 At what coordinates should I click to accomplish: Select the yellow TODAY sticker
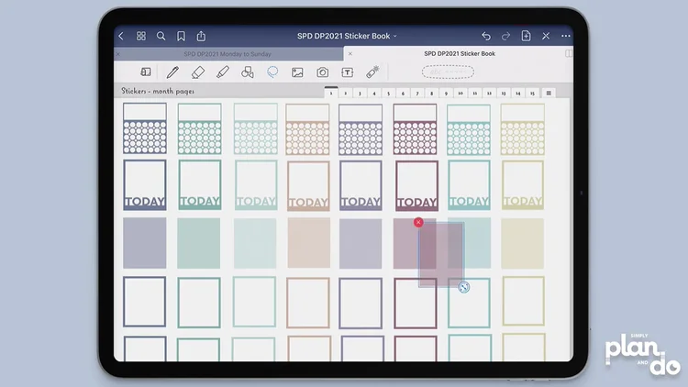[x=523, y=185]
